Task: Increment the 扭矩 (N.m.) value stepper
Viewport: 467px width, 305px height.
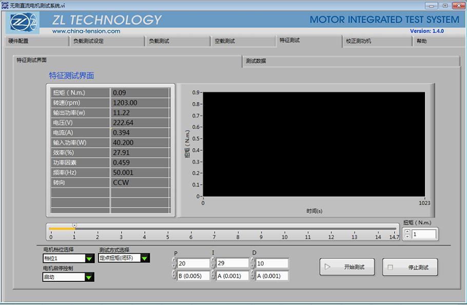Action: point(407,232)
